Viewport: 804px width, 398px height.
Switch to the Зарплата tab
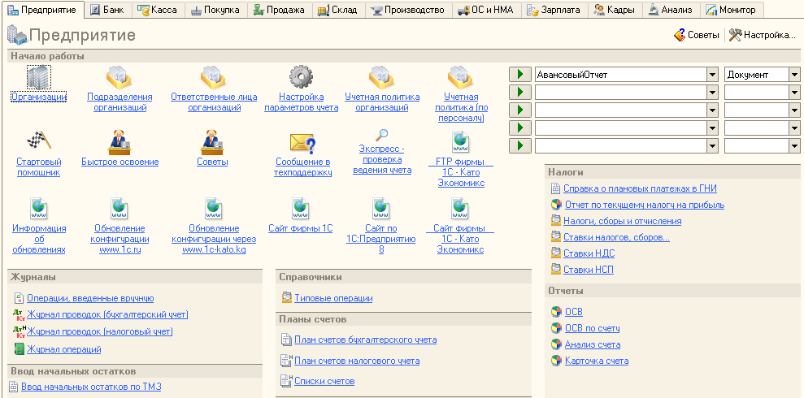point(554,10)
